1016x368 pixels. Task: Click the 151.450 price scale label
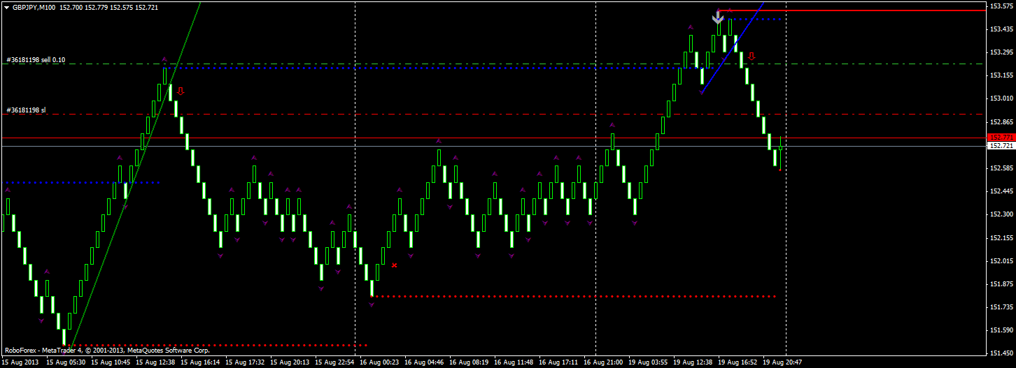pyautogui.click(x=1001, y=353)
